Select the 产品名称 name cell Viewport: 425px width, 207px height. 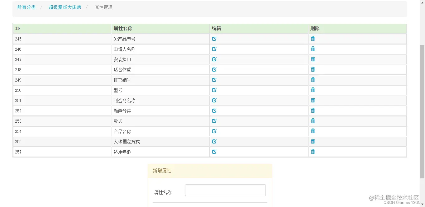(161, 131)
